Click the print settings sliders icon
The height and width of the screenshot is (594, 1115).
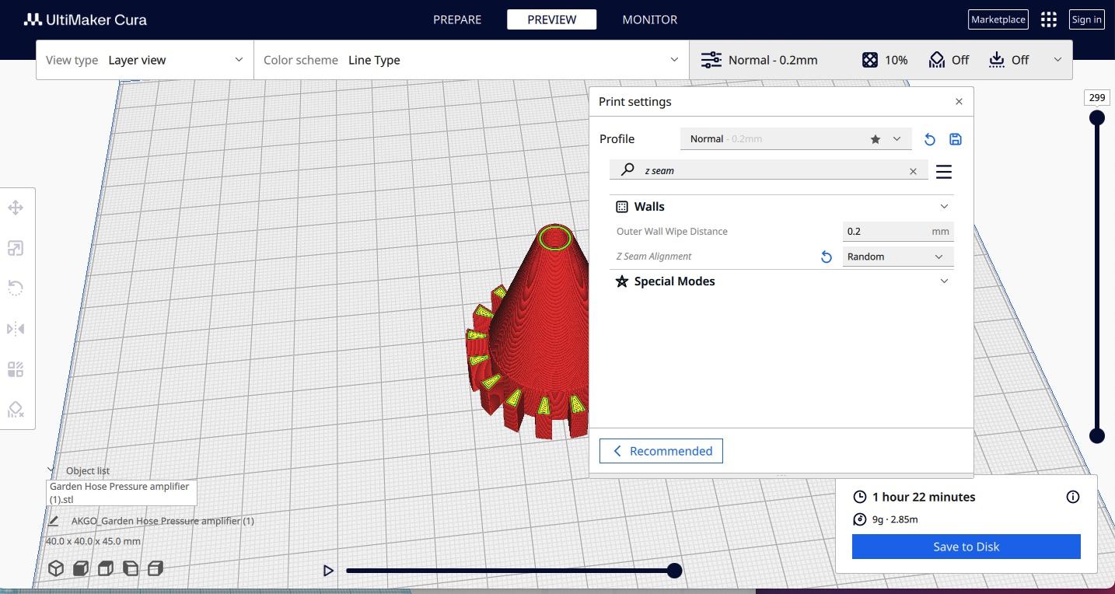click(711, 60)
